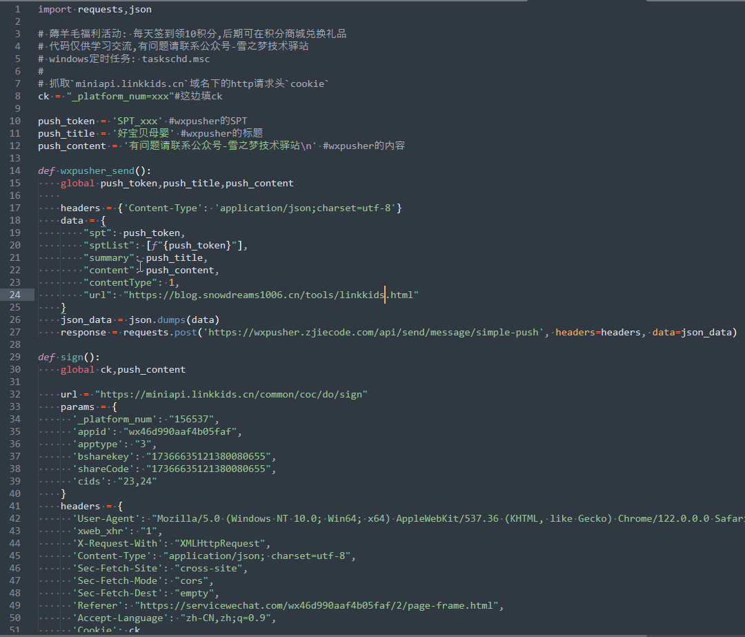Click the taskschd.msc comment line

(124, 59)
